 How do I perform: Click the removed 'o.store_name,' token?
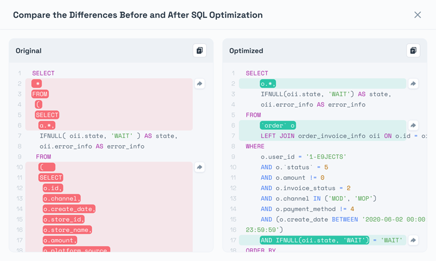coord(68,229)
